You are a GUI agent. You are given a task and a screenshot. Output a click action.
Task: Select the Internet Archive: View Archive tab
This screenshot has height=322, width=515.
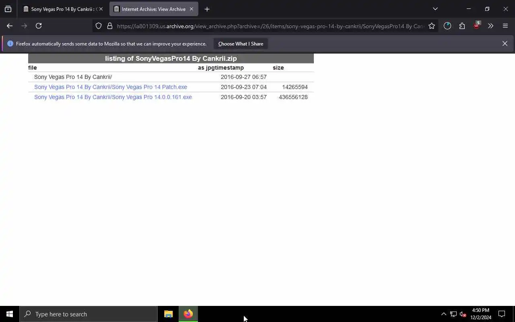(153, 9)
